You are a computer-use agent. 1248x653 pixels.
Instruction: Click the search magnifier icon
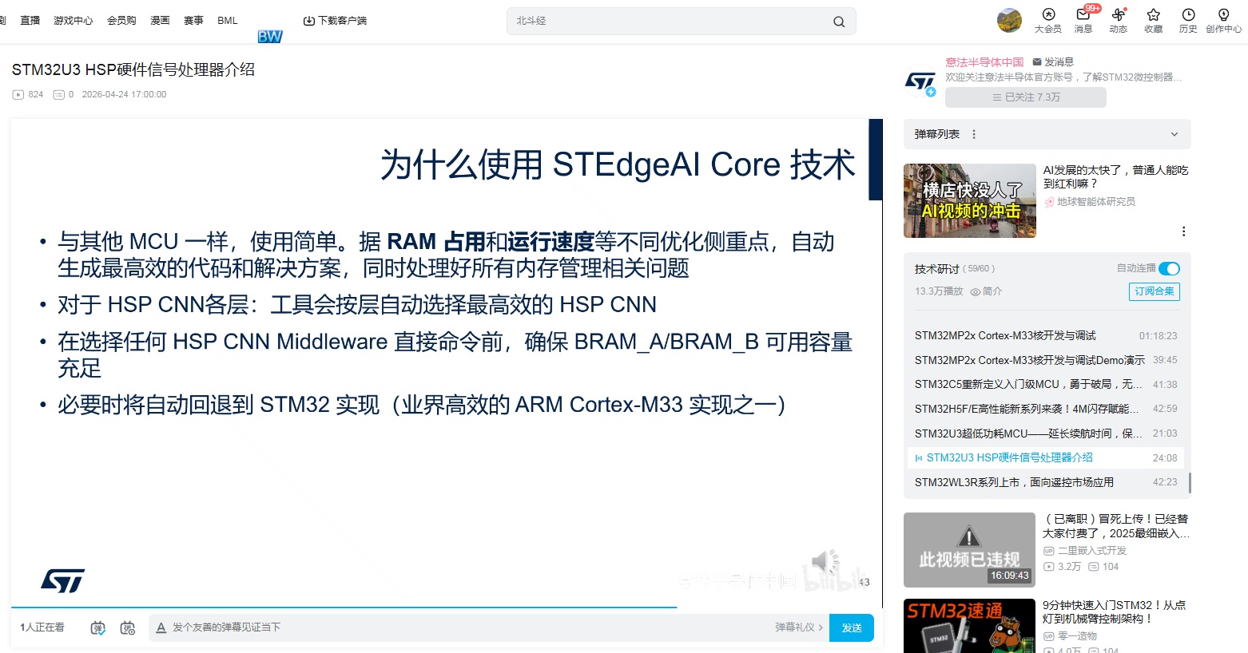839,22
